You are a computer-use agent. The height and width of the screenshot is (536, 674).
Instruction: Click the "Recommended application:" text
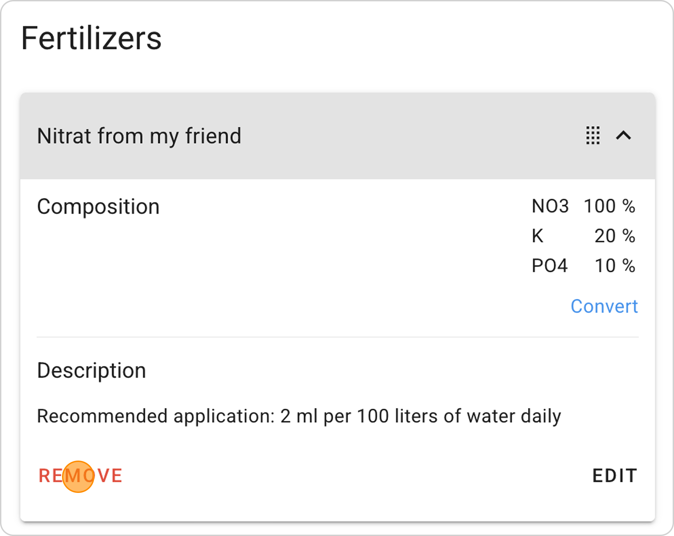point(156,416)
